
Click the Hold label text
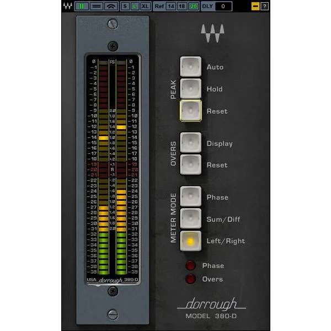click(215, 89)
